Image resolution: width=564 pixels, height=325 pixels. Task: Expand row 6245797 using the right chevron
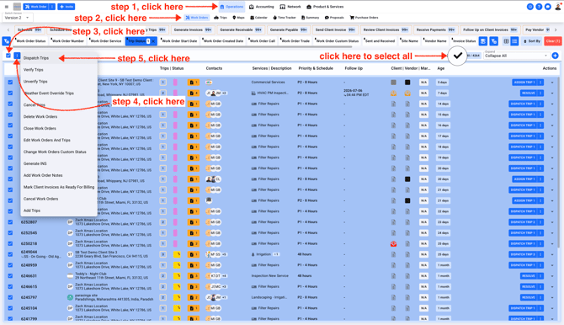[552, 298]
